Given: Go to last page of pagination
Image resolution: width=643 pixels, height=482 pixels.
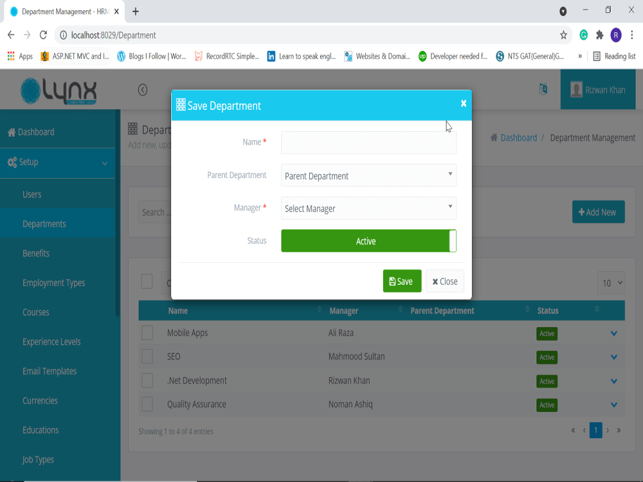Looking at the screenshot, I should [619, 431].
